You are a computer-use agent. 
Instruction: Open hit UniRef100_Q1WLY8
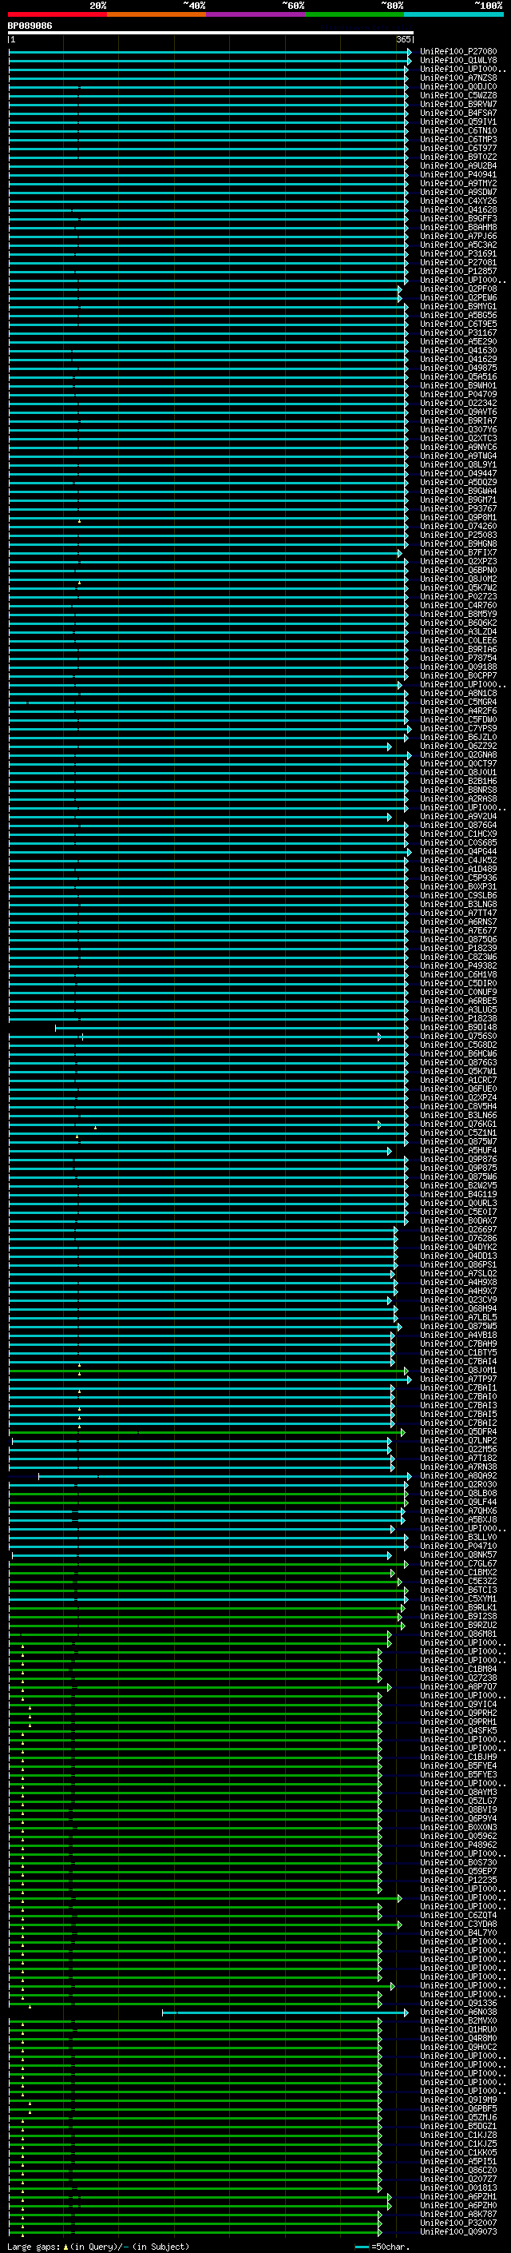(x=458, y=61)
